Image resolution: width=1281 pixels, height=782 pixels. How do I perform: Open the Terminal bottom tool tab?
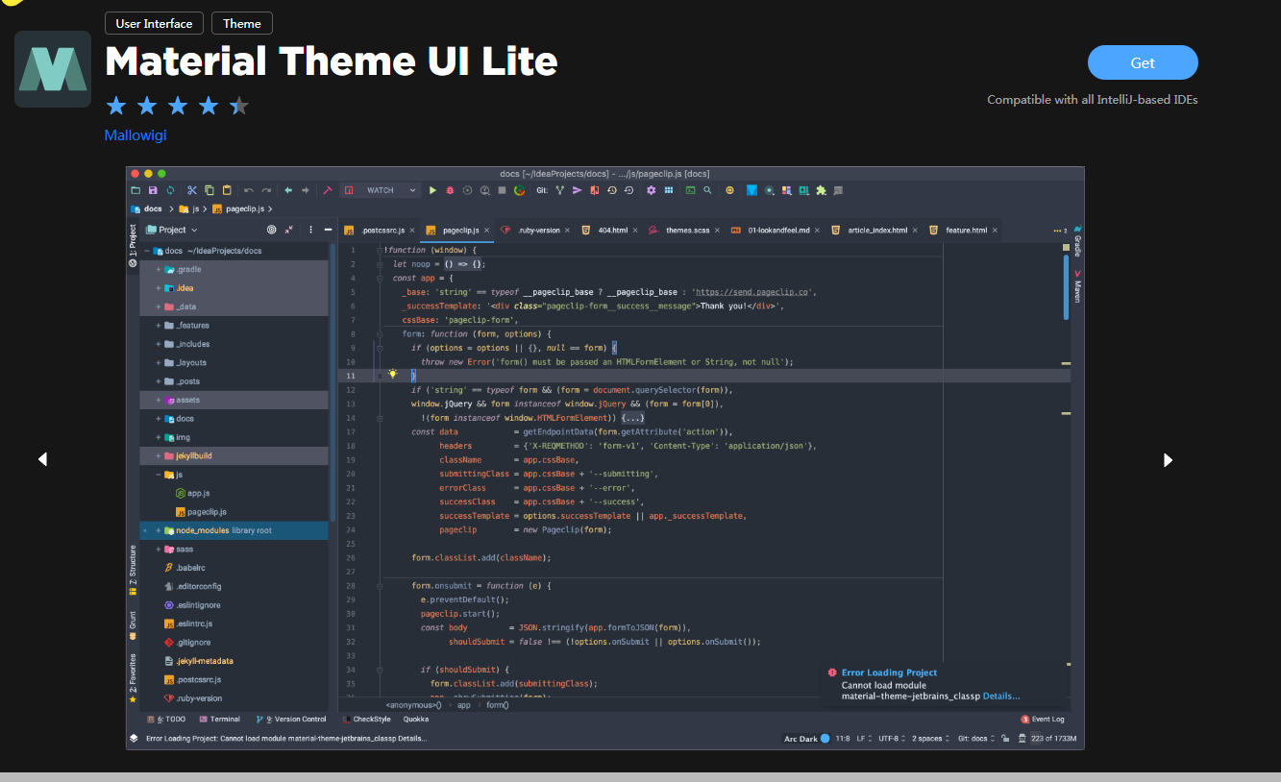point(219,719)
